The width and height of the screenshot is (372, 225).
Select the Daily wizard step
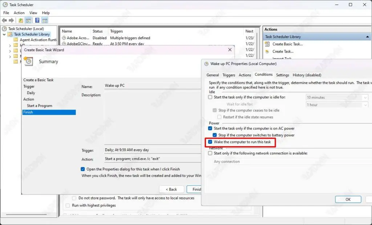point(31,93)
